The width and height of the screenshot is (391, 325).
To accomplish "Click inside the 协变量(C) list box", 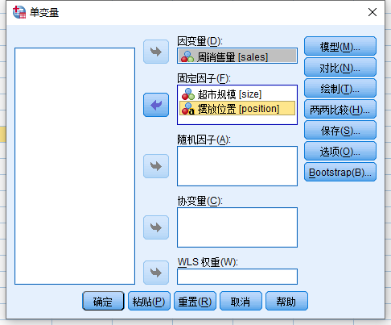I will click(237, 227).
